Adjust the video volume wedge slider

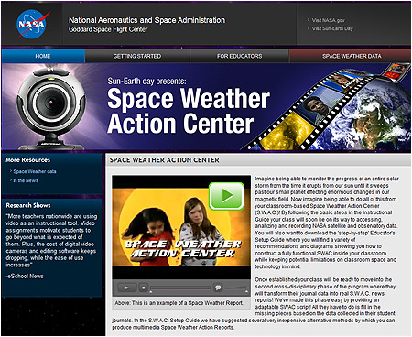coord(235,288)
